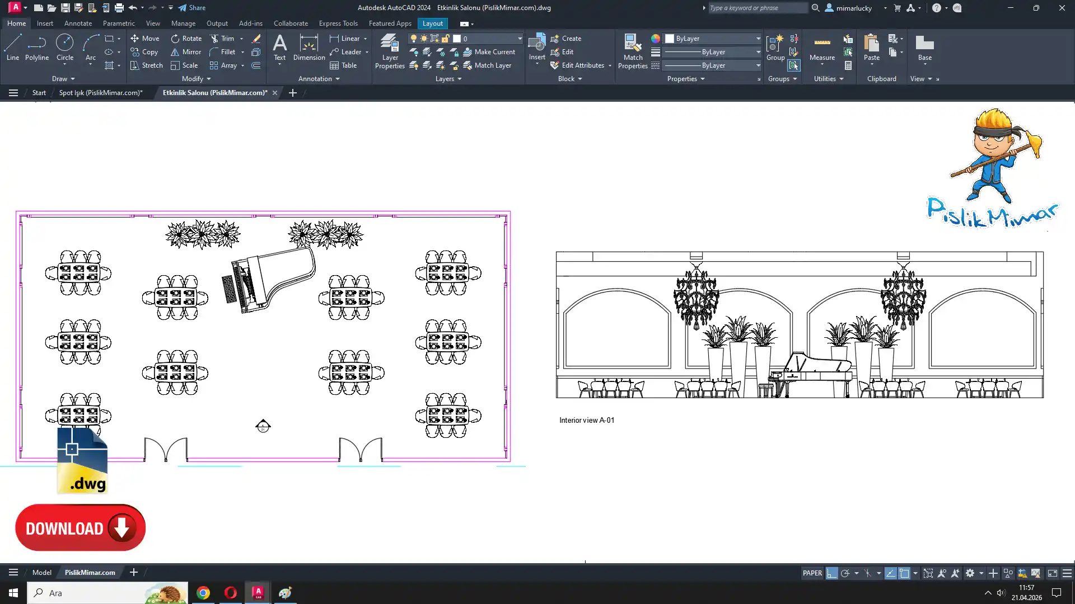The height and width of the screenshot is (604, 1075).
Task: Open the Annotate ribbon tab
Action: tap(78, 23)
